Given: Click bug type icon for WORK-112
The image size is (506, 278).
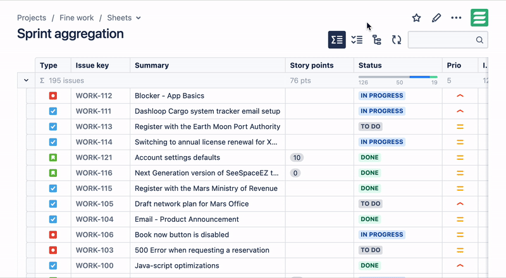Looking at the screenshot, I should click(x=53, y=96).
